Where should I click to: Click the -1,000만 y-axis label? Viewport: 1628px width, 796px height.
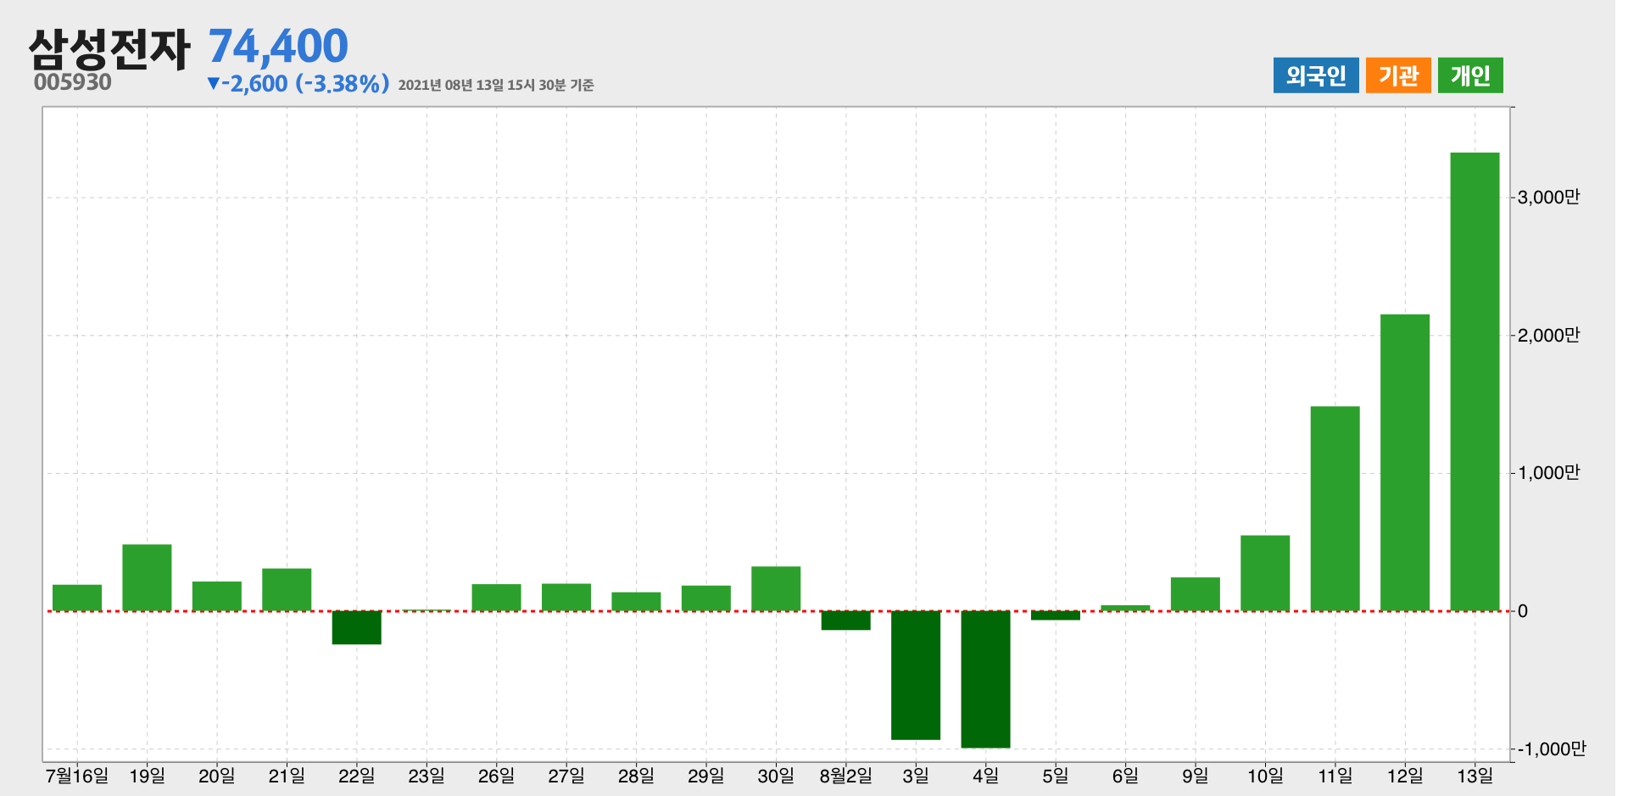click(x=1551, y=749)
